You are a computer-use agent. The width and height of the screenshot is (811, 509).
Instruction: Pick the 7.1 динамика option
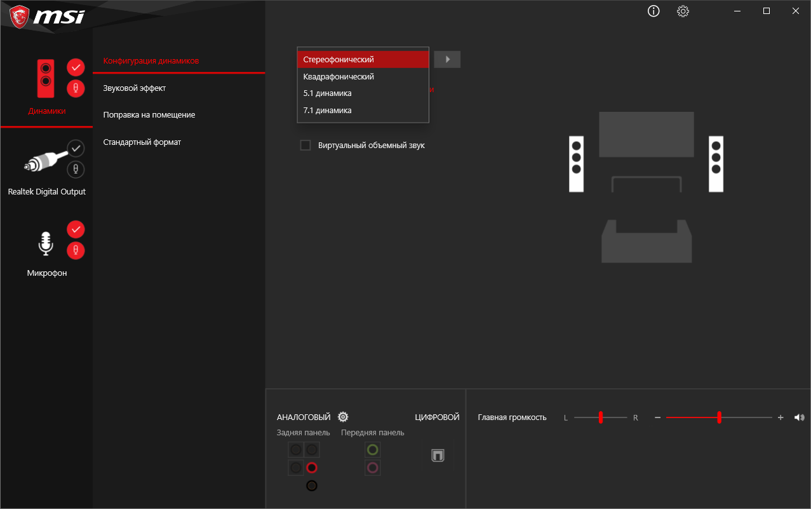[x=363, y=111]
